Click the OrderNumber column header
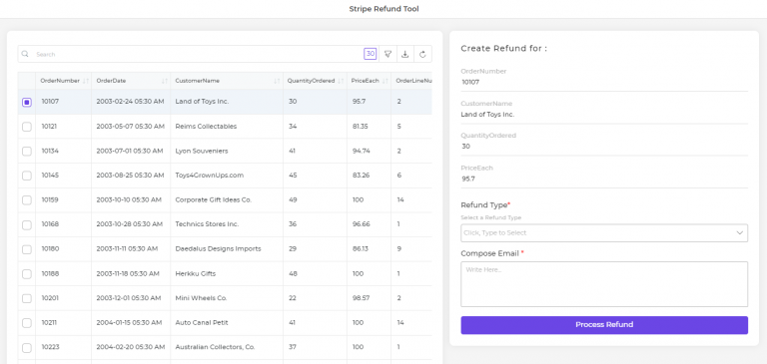Viewport: 767px width, 364px height. pyautogui.click(x=60, y=81)
